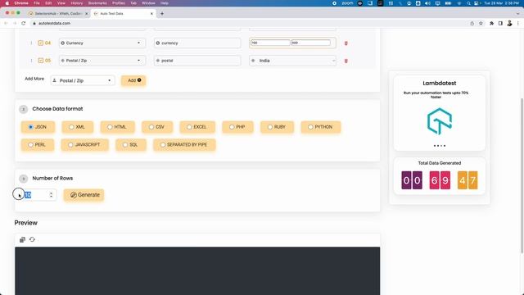Select the PYTHON data format
The width and height of the screenshot is (524, 295).
[320, 127]
